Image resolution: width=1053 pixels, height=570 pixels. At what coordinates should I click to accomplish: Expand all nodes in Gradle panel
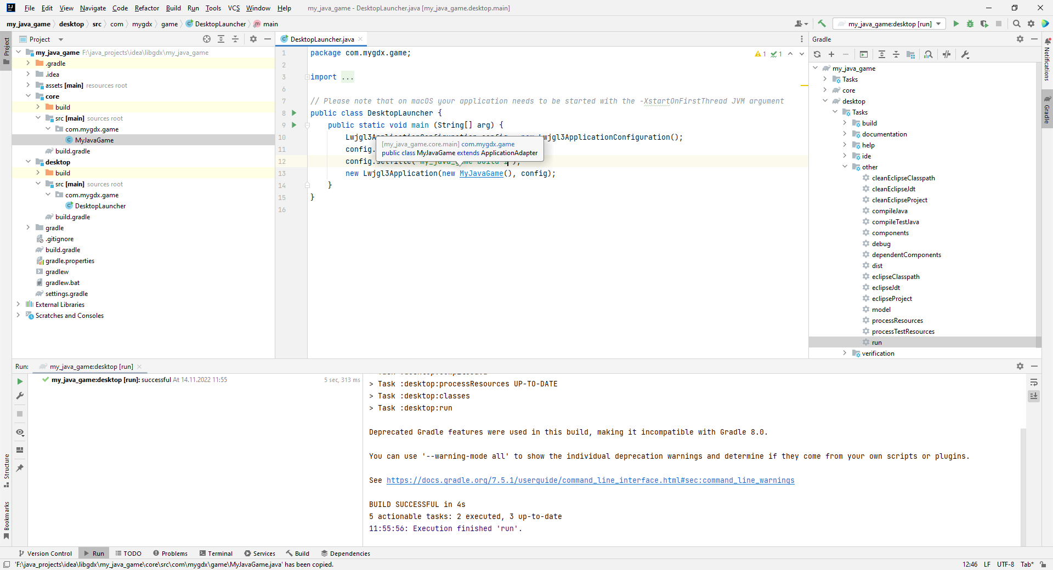click(882, 54)
